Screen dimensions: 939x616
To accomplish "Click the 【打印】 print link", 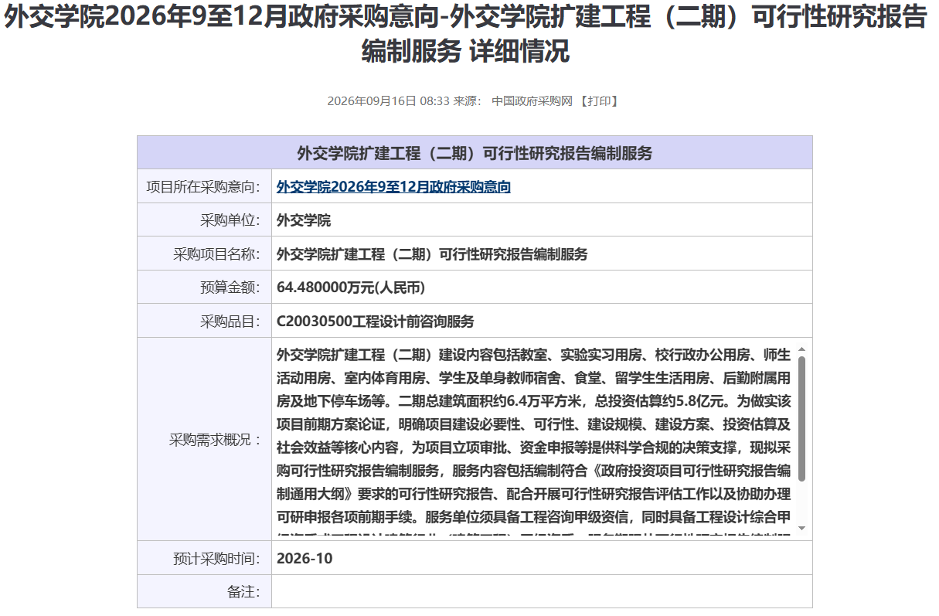I will point(599,101).
